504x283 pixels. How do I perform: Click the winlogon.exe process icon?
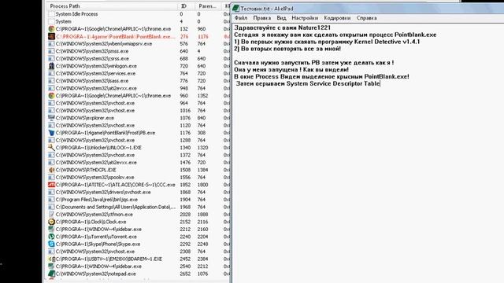pos(51,66)
